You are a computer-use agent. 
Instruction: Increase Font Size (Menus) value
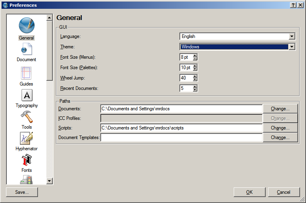195,56
